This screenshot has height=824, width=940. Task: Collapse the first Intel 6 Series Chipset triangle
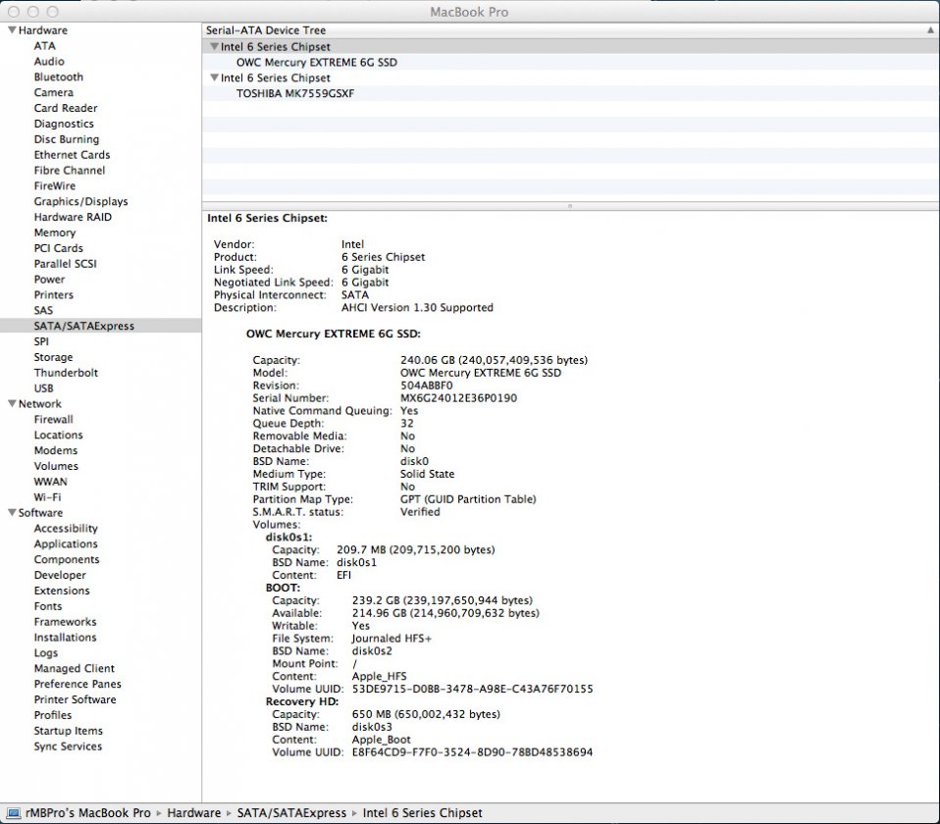click(214, 47)
